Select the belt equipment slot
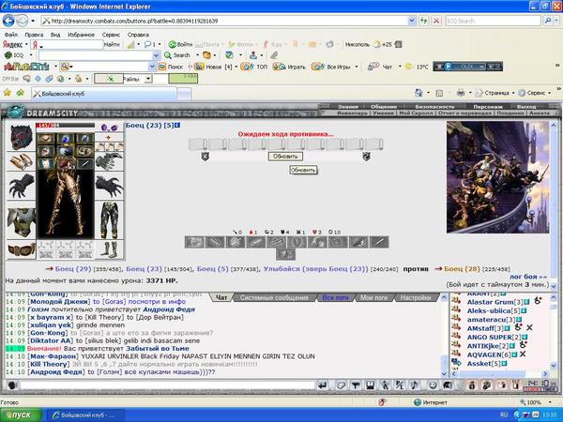 coord(22,249)
